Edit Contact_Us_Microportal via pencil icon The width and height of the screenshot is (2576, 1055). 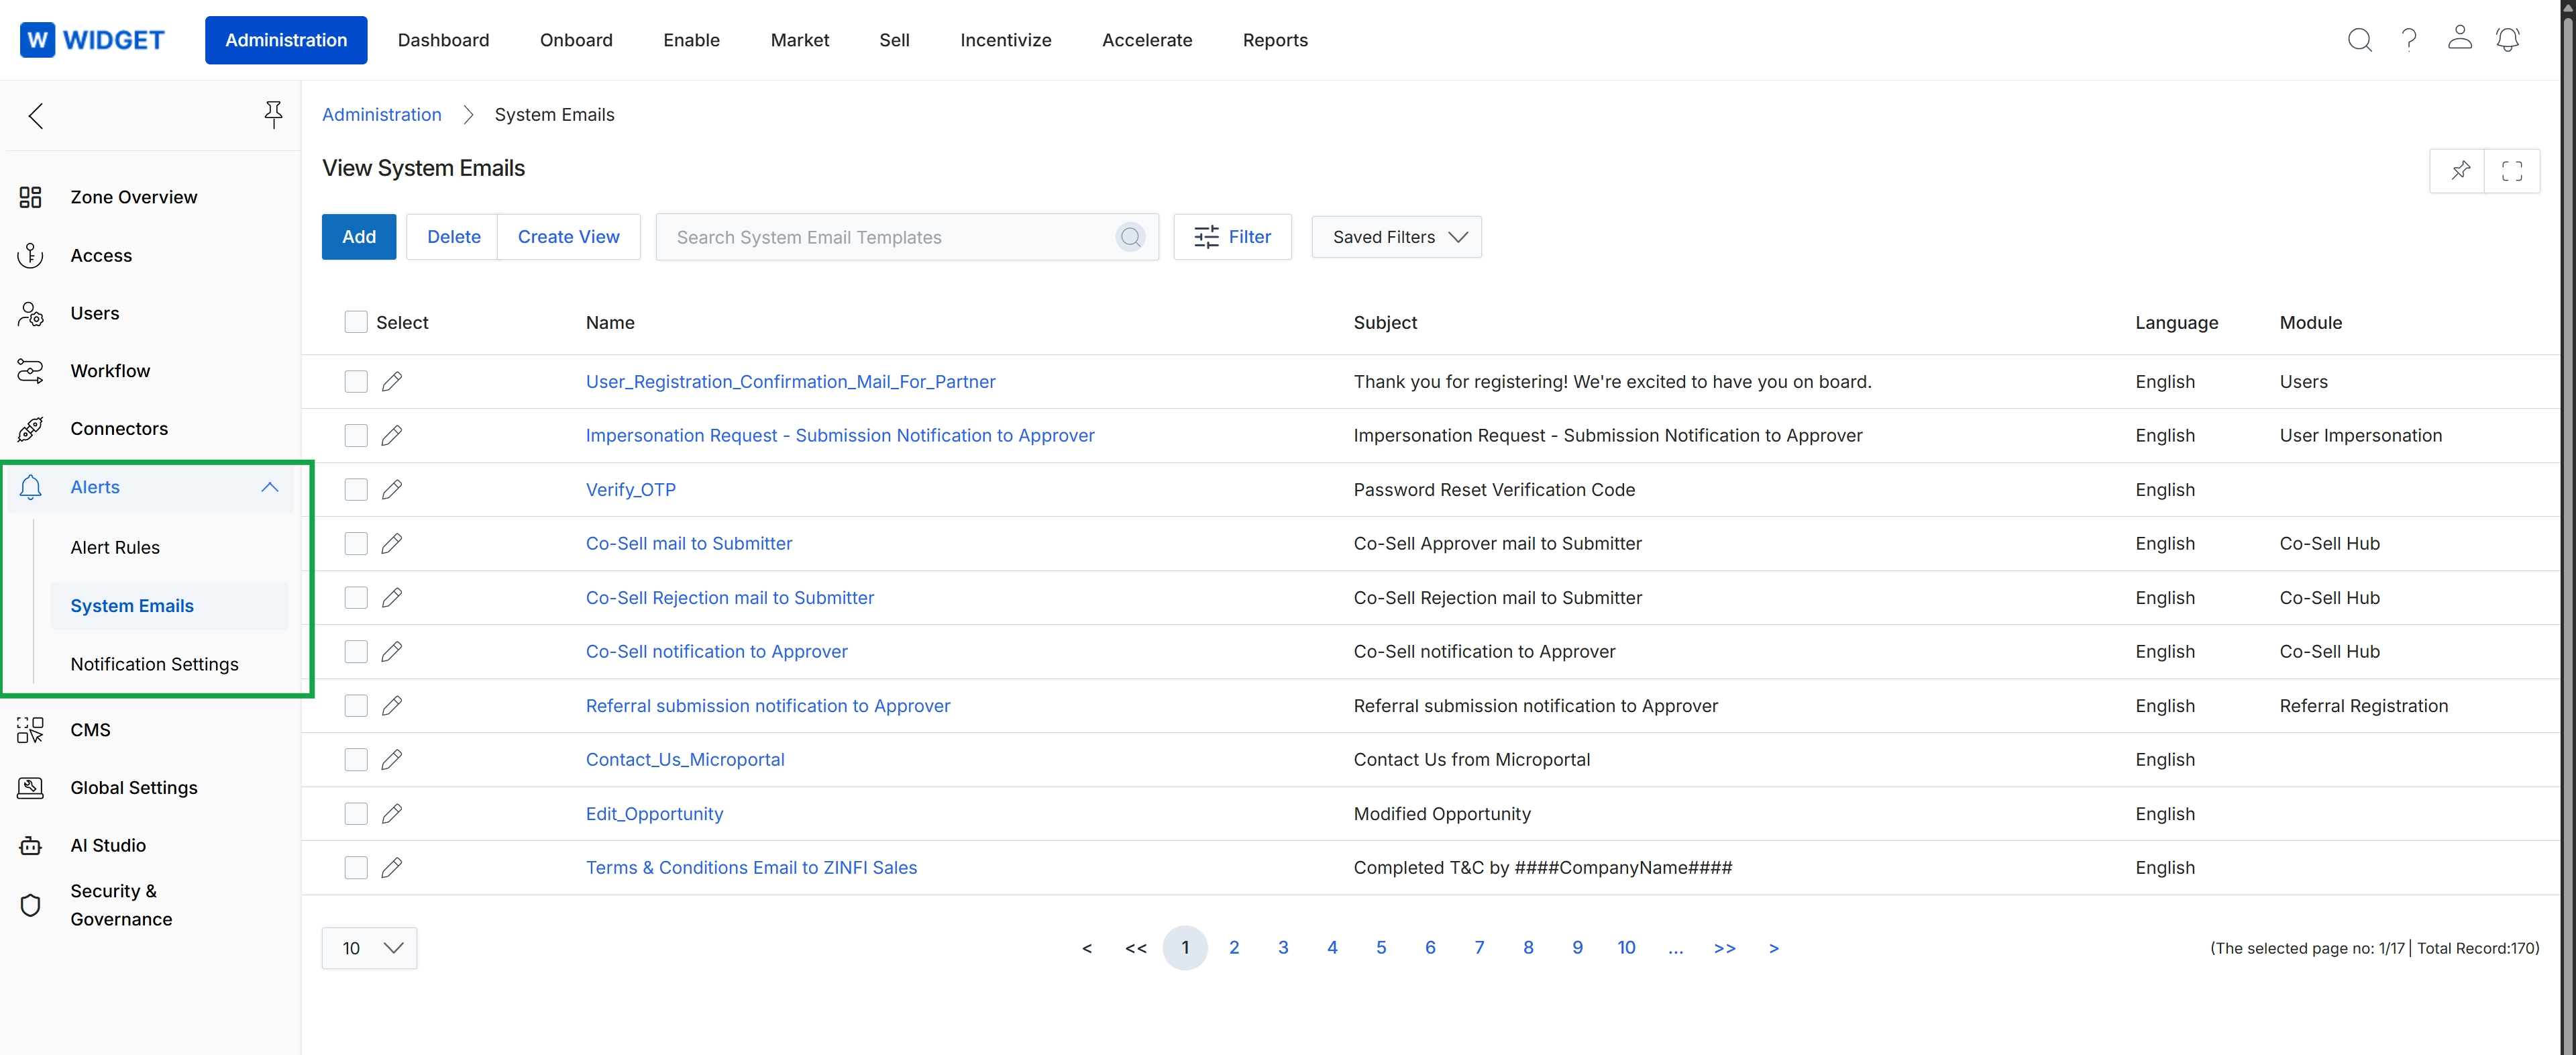pos(392,760)
